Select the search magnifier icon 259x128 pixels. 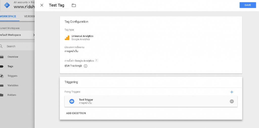[1, 46]
